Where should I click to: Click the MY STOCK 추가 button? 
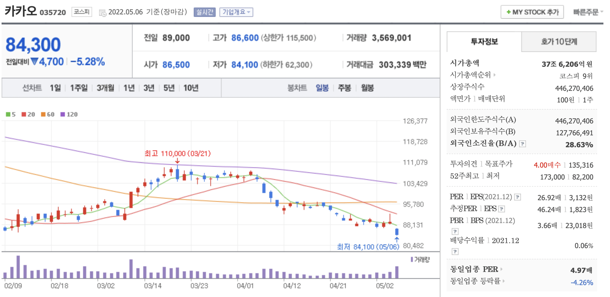(x=532, y=12)
